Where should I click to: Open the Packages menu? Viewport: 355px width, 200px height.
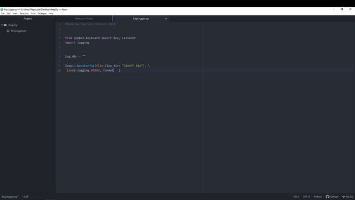[x=42, y=13]
